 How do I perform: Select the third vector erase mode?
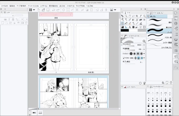click(142, 58)
